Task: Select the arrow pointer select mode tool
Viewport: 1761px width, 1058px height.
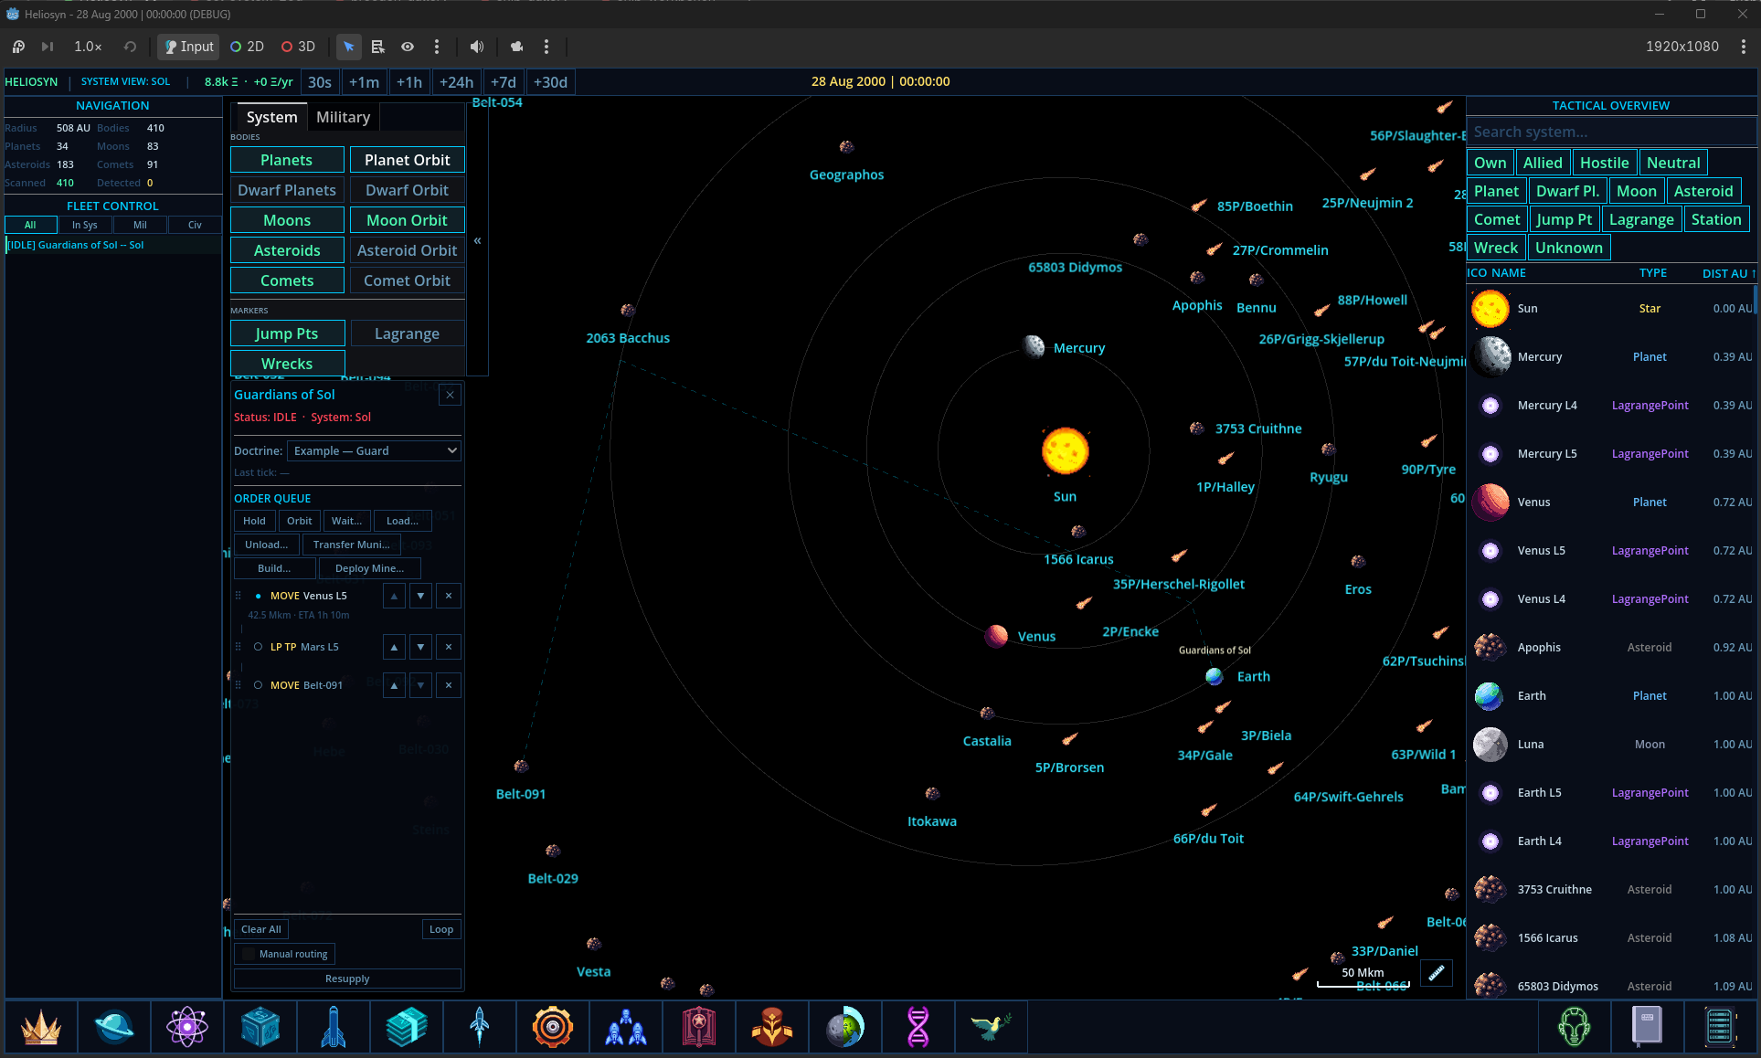Action: tap(349, 47)
